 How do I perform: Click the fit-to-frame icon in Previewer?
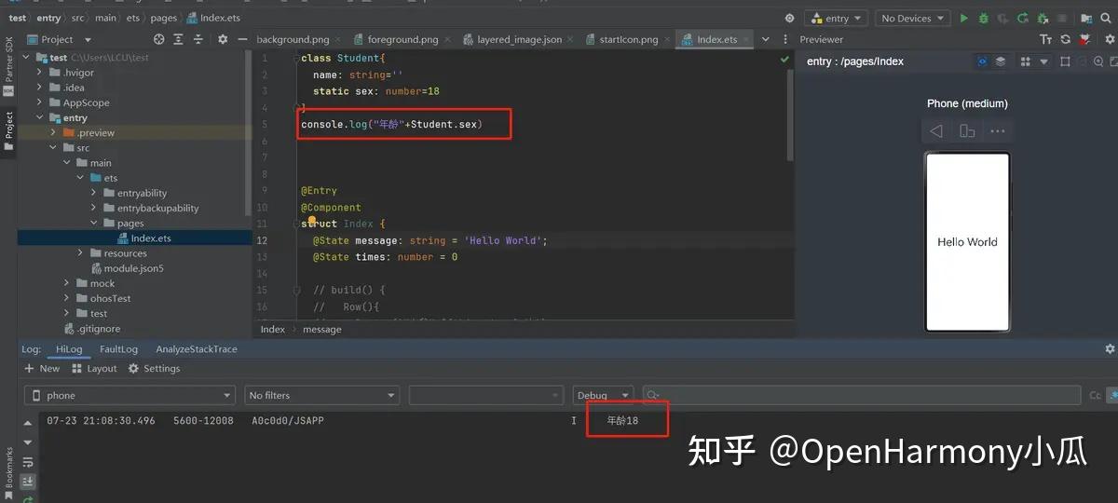[x=1065, y=61]
